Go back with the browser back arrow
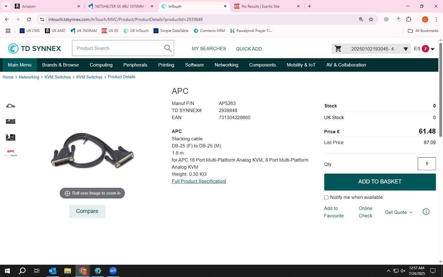 tap(7, 19)
